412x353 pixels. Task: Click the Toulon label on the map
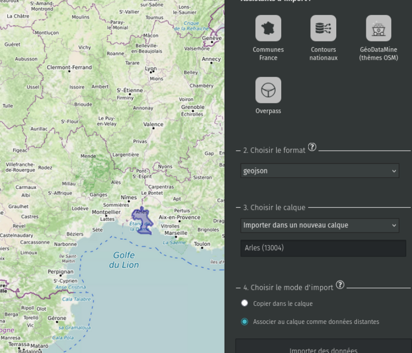(x=202, y=243)
